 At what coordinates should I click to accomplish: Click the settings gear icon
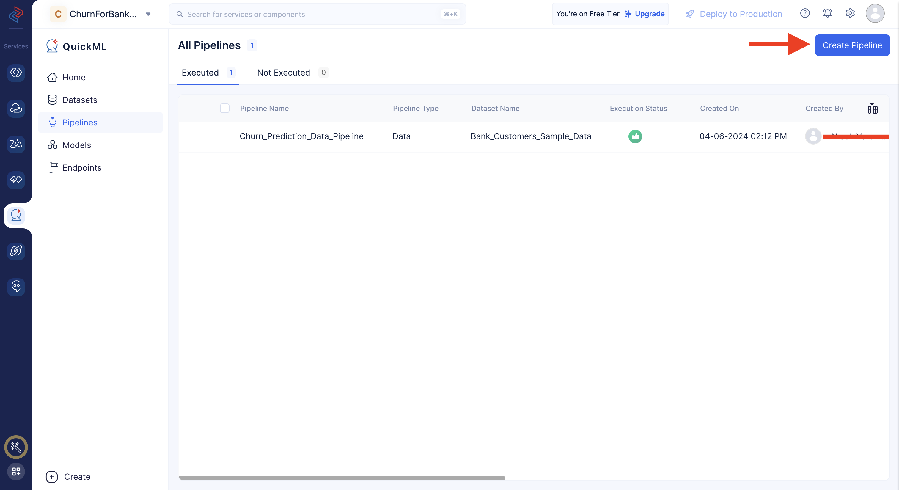pyautogui.click(x=850, y=13)
